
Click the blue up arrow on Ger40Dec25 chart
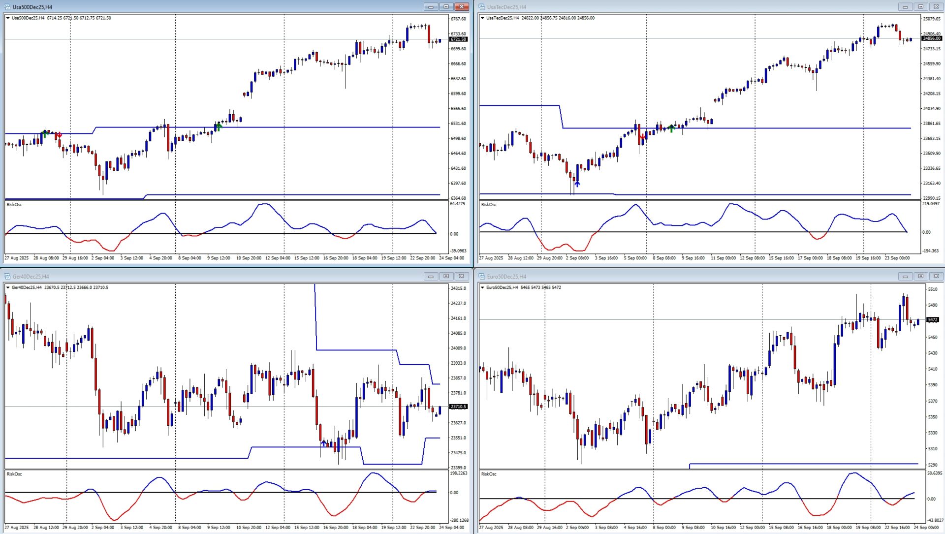[x=323, y=443]
